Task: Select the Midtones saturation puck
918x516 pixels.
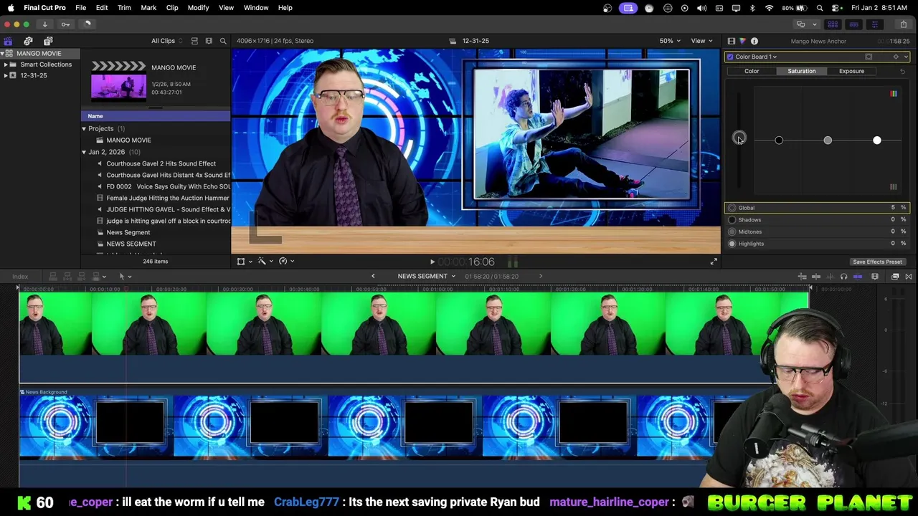Action: point(828,140)
